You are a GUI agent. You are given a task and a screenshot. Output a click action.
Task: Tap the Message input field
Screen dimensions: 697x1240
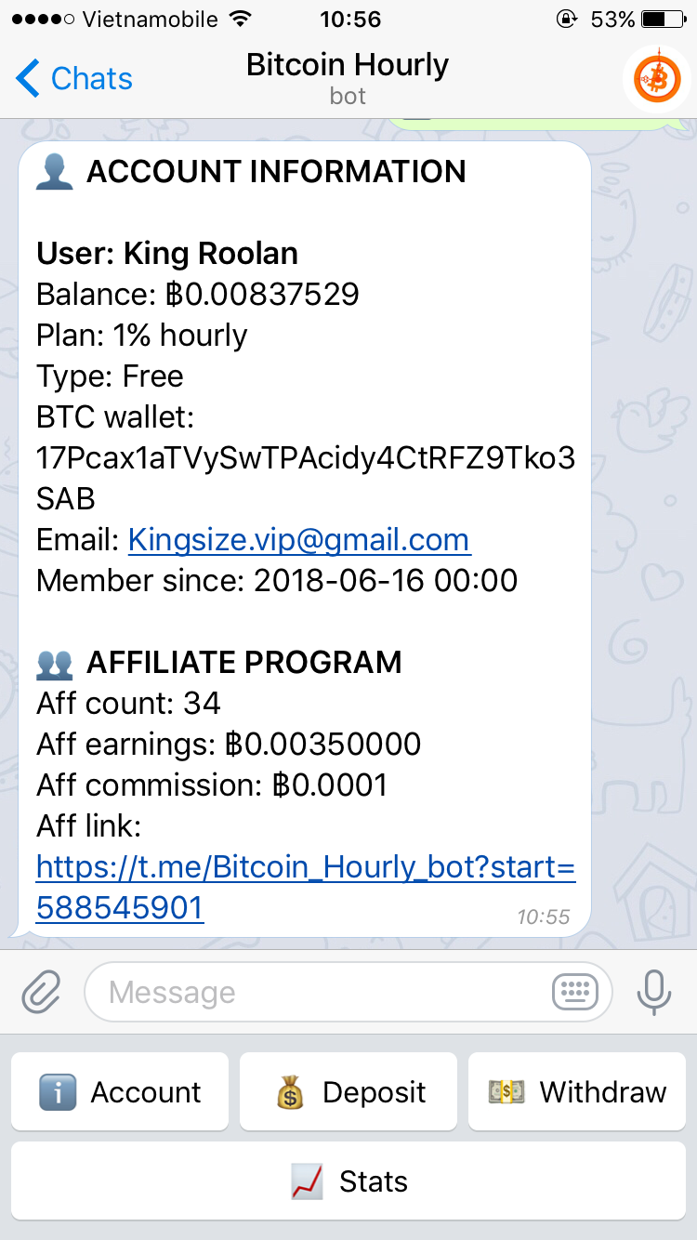tap(316, 992)
